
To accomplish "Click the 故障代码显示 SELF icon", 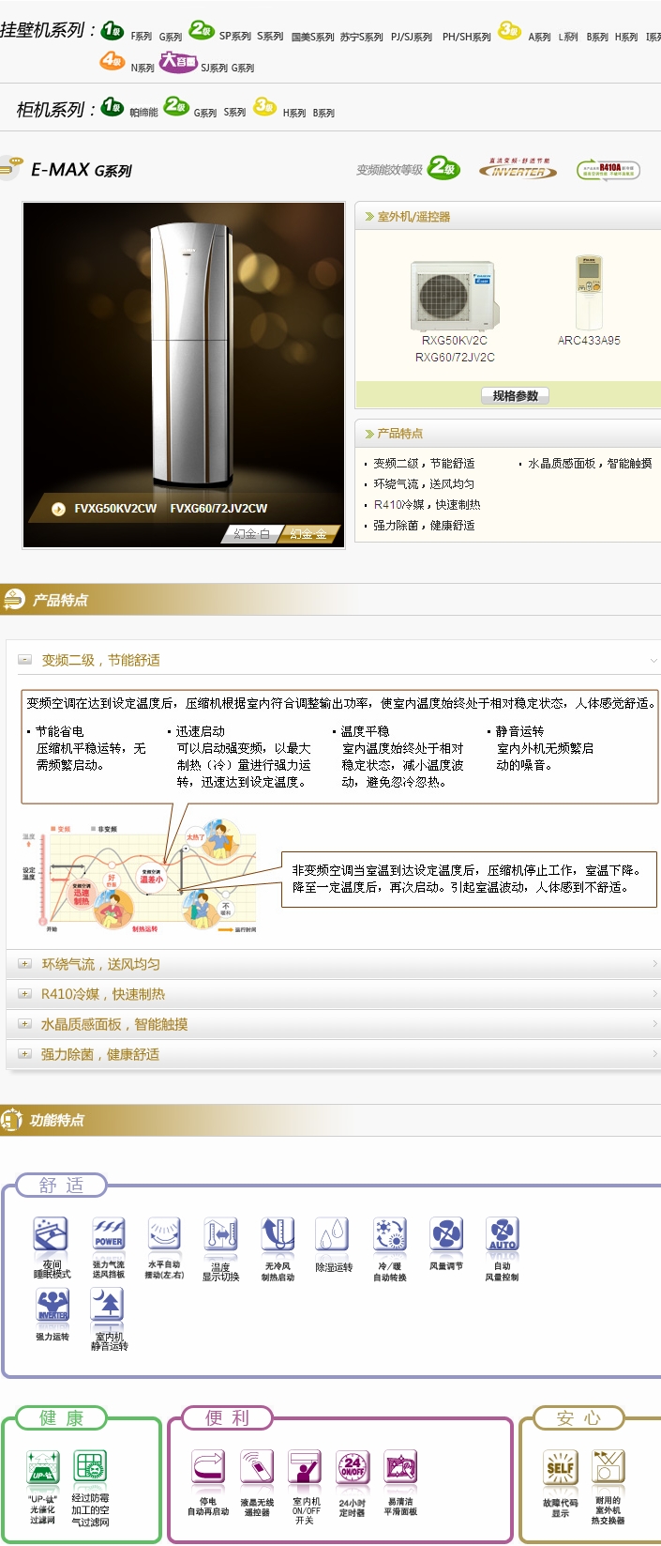I will (560, 1467).
